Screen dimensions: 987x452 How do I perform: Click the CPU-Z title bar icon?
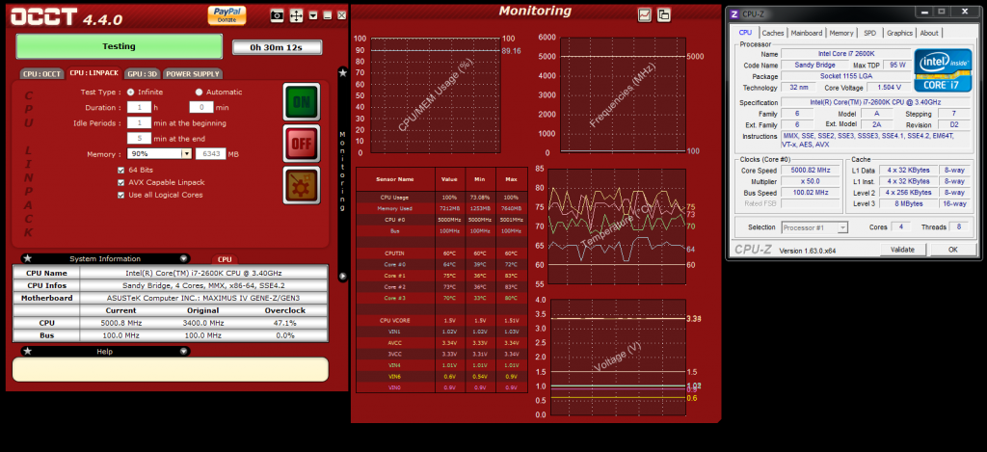pyautogui.click(x=734, y=13)
